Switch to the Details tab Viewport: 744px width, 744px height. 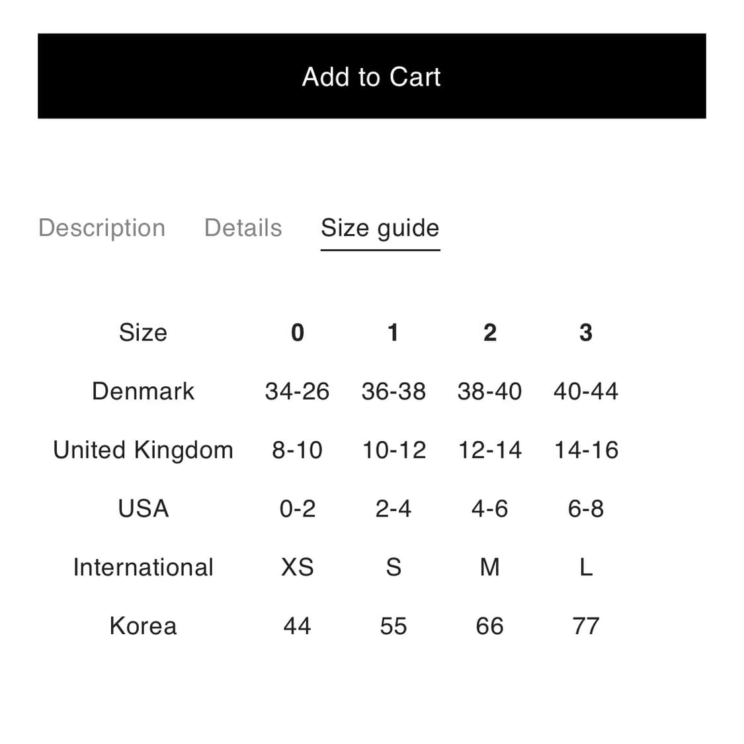pos(243,227)
